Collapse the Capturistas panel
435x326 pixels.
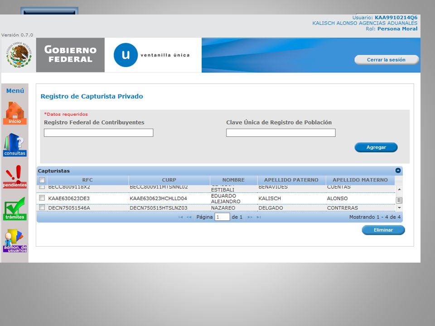point(398,171)
